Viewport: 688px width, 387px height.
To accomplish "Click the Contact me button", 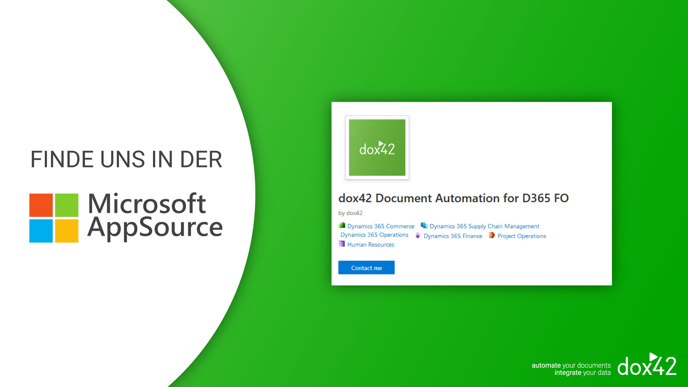I will (x=366, y=268).
